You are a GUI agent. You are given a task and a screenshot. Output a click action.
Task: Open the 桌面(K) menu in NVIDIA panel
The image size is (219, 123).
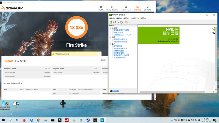(x=126, y=18)
